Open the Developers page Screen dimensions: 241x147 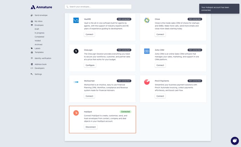40,68
